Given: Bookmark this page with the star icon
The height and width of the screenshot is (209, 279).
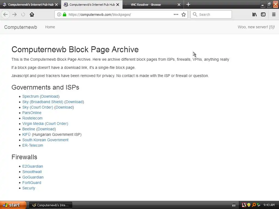Looking at the screenshot, I should coord(184,14).
